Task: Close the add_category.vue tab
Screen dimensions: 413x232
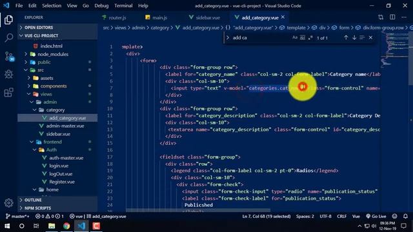Action: (x=283, y=17)
